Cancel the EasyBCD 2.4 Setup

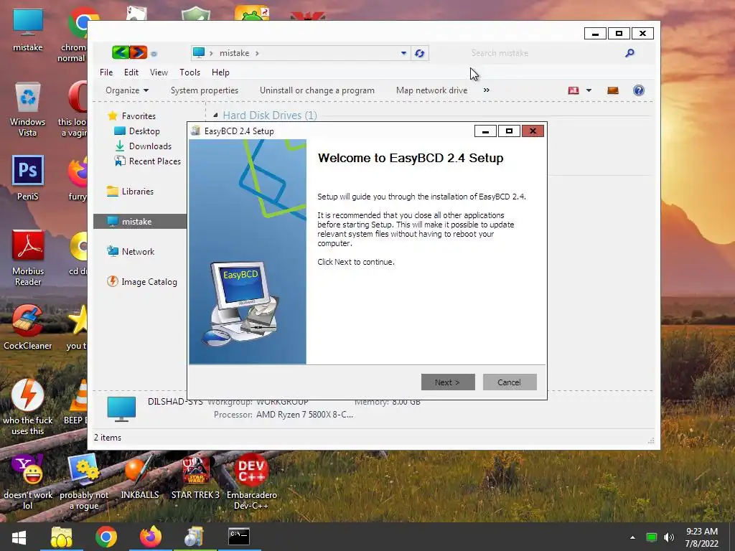tap(510, 382)
